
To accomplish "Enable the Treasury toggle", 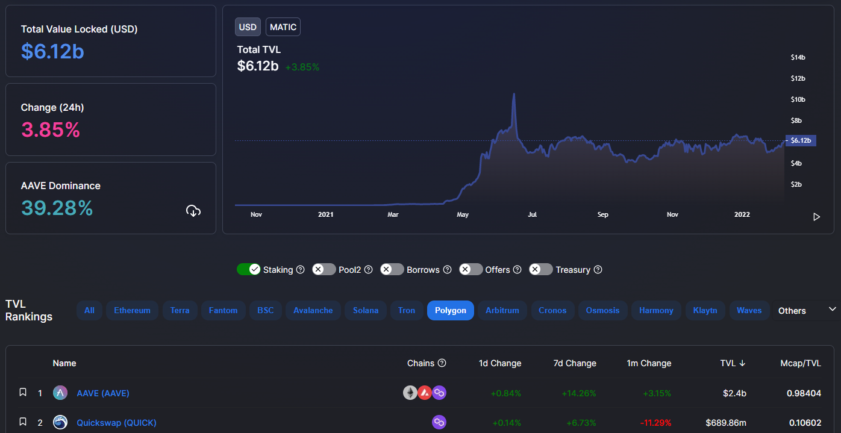I will coord(541,269).
